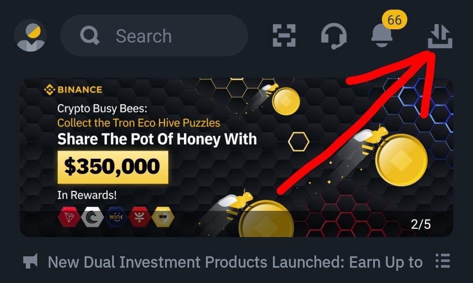The height and width of the screenshot is (283, 473).
Task: Tap the megaphone announcement icon
Action: (x=31, y=261)
